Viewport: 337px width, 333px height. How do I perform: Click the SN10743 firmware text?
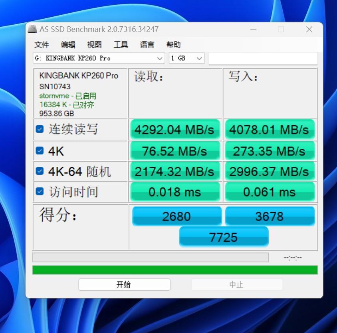(55, 86)
